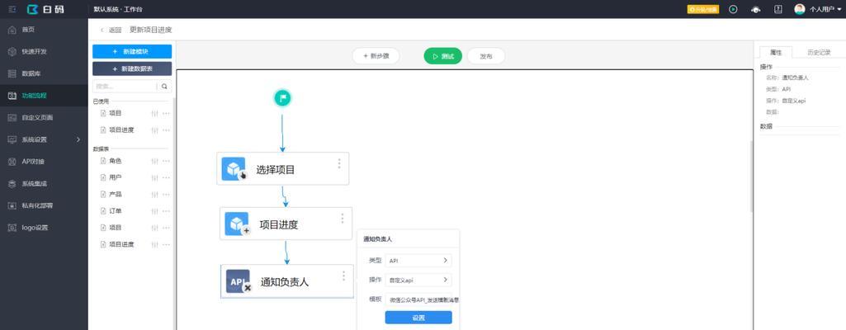Open settings sliders icon for 产品

coord(155,194)
